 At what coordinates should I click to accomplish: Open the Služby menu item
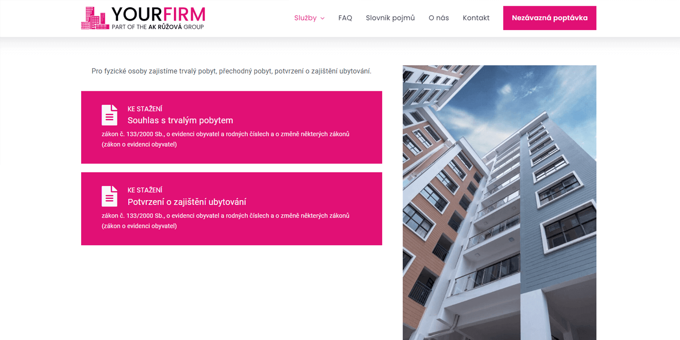click(x=306, y=18)
